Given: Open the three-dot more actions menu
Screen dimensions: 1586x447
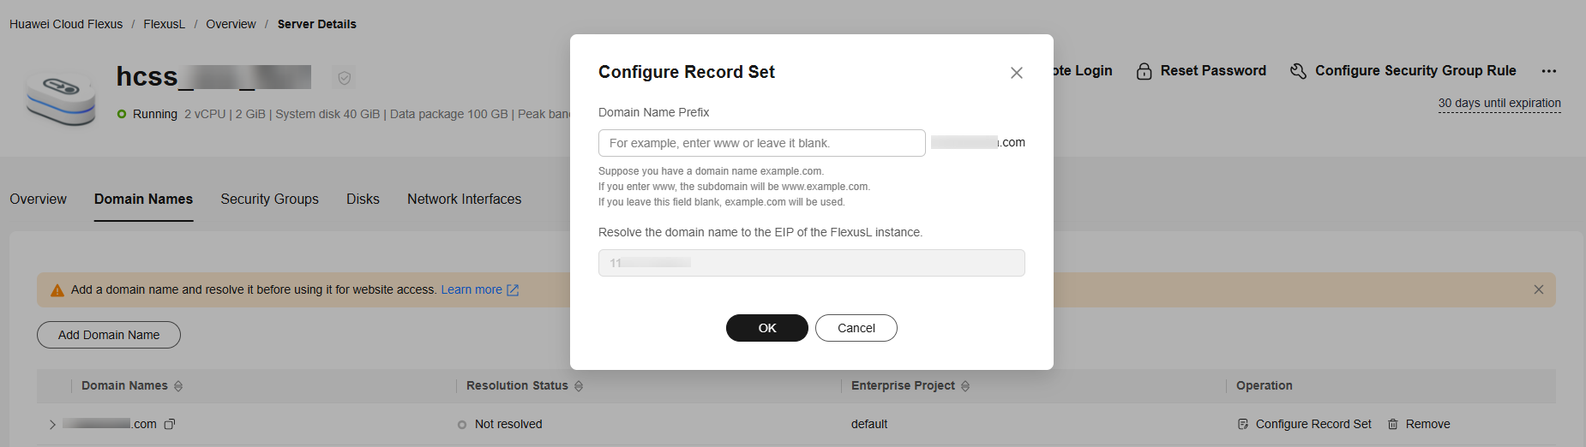Looking at the screenshot, I should 1548,71.
